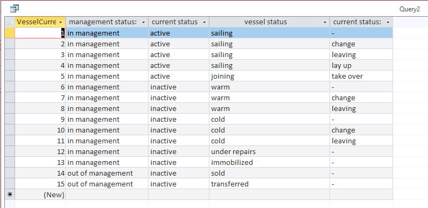Click 'immobilized' in row 13

[x=231, y=162]
